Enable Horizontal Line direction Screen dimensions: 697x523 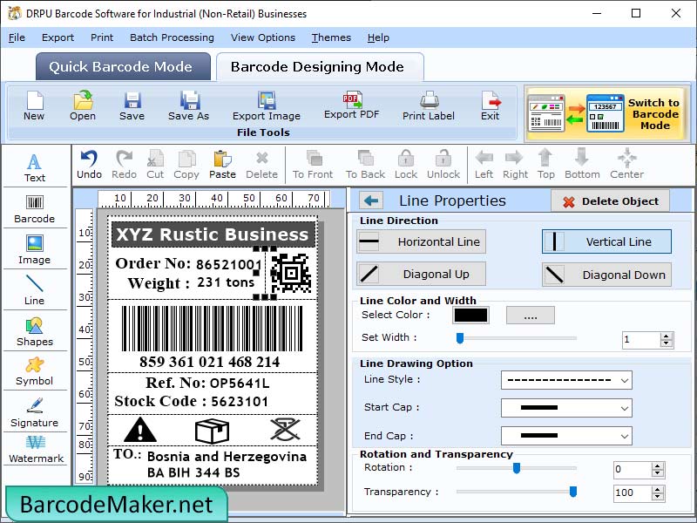421,241
